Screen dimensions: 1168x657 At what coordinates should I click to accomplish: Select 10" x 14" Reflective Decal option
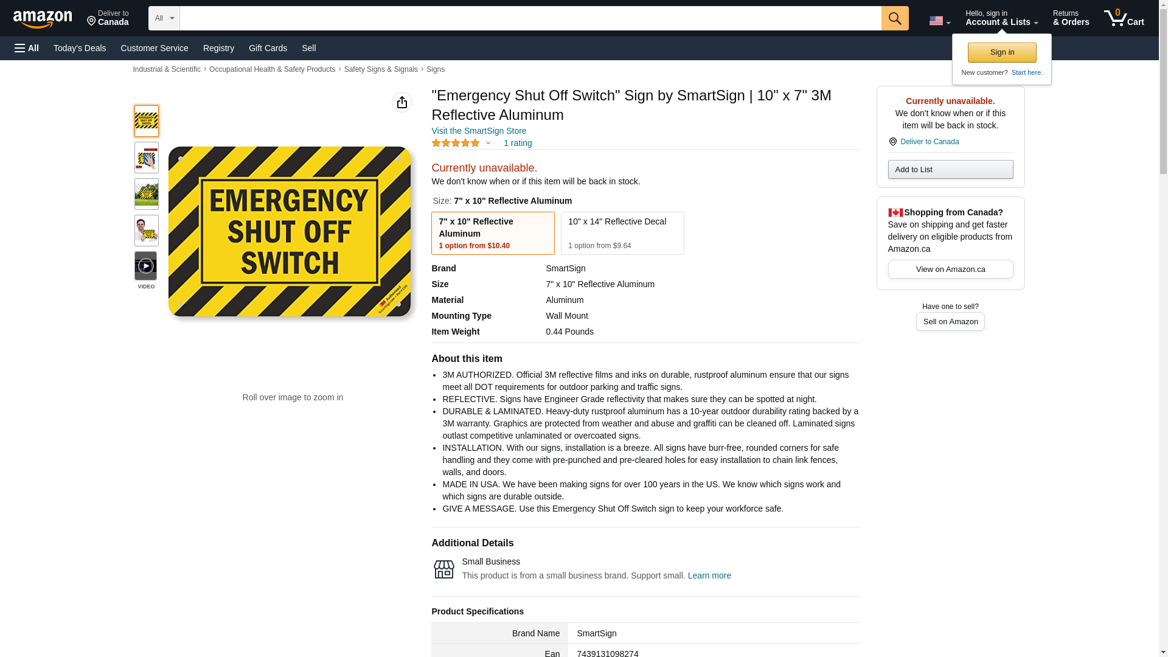click(622, 233)
